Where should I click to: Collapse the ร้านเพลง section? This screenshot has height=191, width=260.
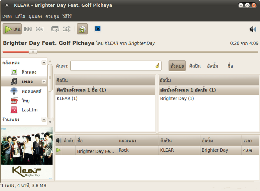click(44, 119)
